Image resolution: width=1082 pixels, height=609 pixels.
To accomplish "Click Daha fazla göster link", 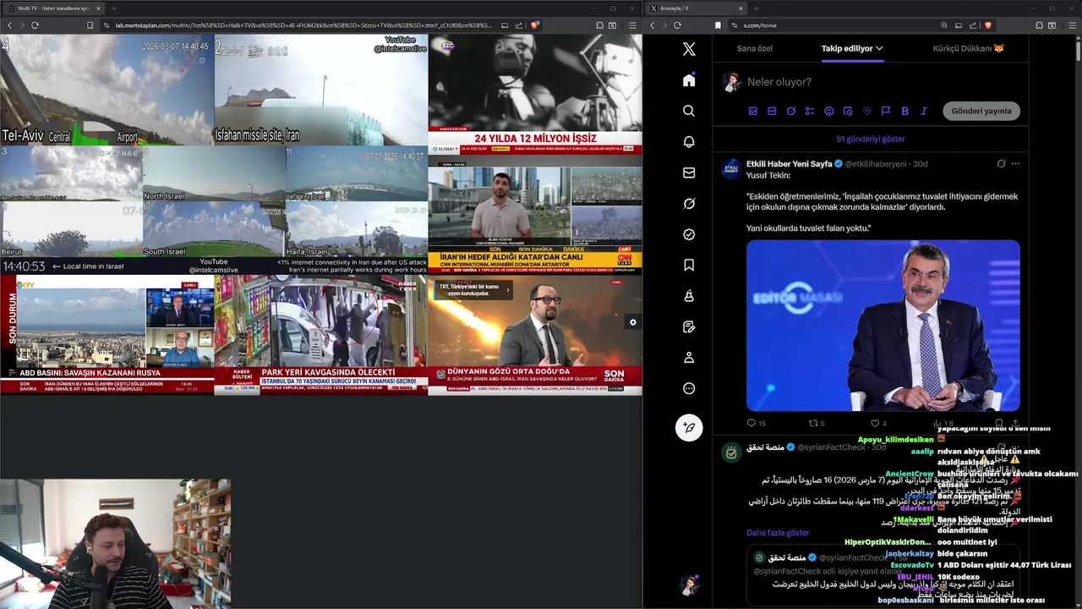I will point(778,533).
